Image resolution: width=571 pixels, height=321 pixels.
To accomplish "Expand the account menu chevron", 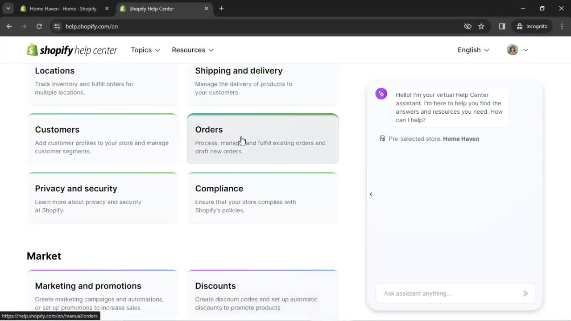I will (x=526, y=50).
